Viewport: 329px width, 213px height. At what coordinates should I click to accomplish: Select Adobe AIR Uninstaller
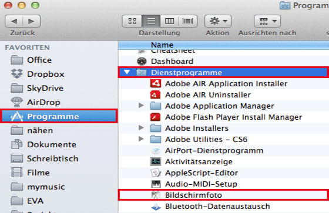click(223, 94)
